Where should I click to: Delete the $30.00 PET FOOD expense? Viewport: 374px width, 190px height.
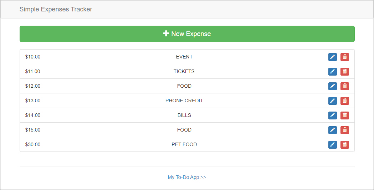[x=345, y=144]
